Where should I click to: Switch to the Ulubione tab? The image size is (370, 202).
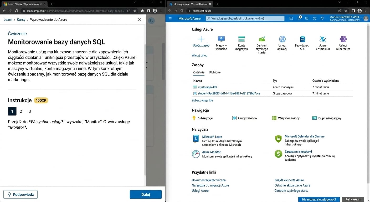pyautogui.click(x=215, y=72)
